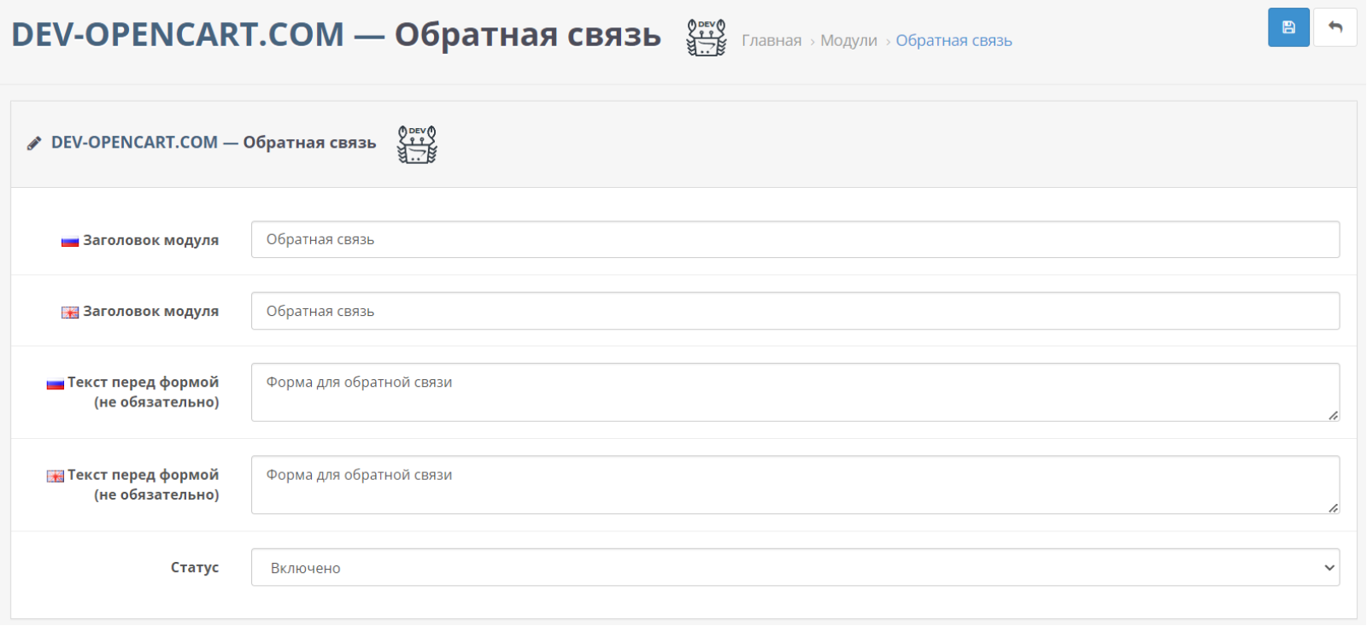This screenshot has height=626, width=1367.
Task: Click the pencil icon in the panel heading
Action: tap(34, 143)
